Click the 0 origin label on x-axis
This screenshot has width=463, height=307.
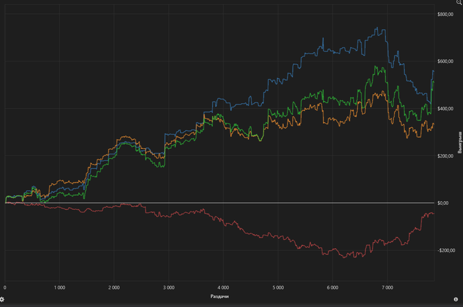click(x=5, y=288)
